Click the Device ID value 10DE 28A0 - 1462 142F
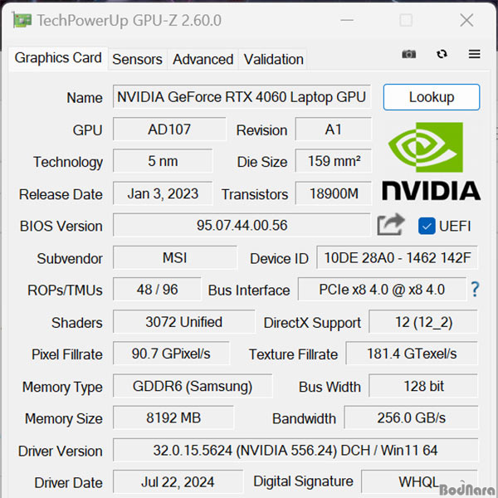The height and width of the screenshot is (498, 498). click(x=397, y=257)
